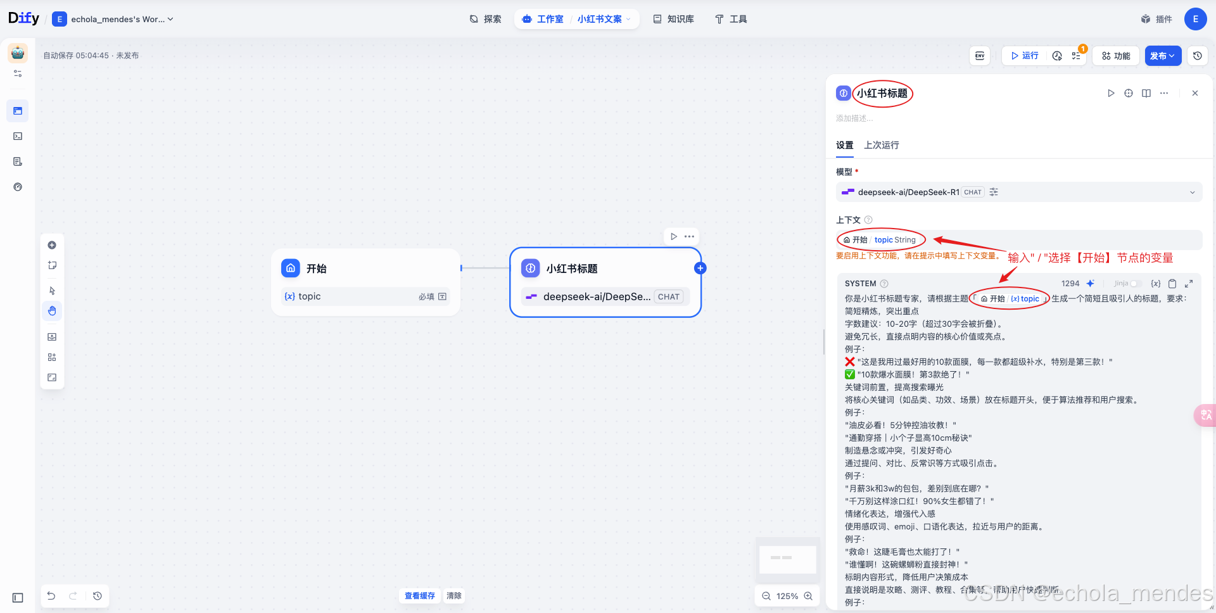Insert variable via {x} icon in SYSTEM
This screenshot has height=613, width=1216.
(1156, 284)
